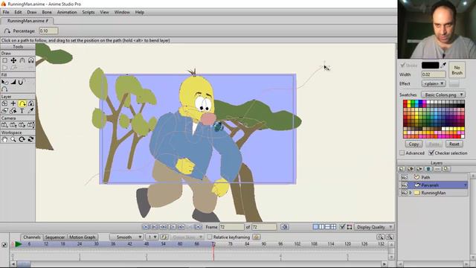Open the Effect <plain> dropdown

click(433, 83)
